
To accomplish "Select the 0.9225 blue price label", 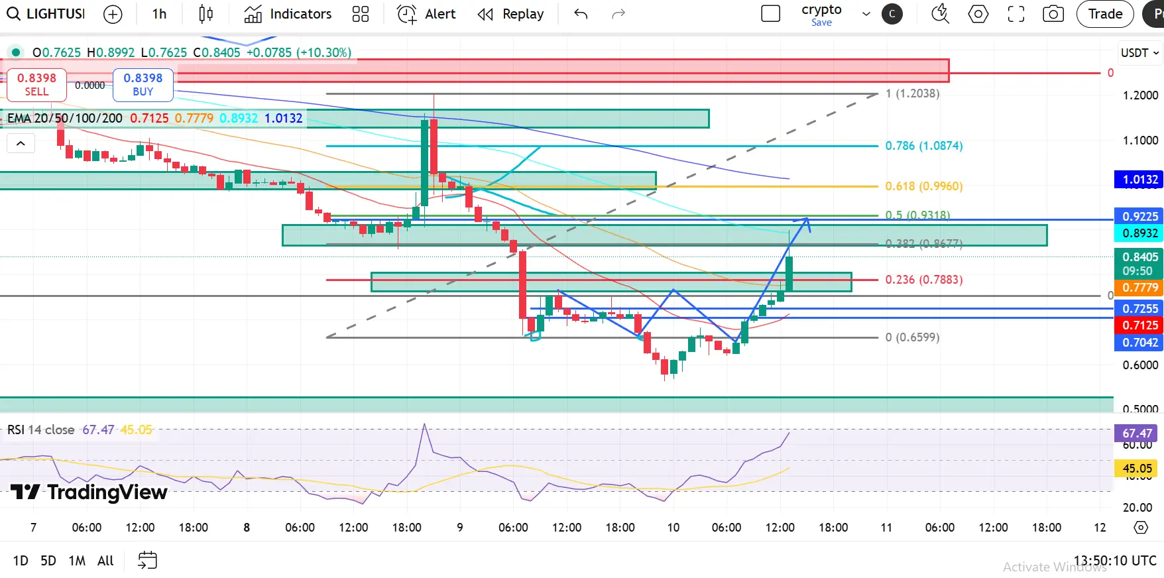I will (1139, 217).
